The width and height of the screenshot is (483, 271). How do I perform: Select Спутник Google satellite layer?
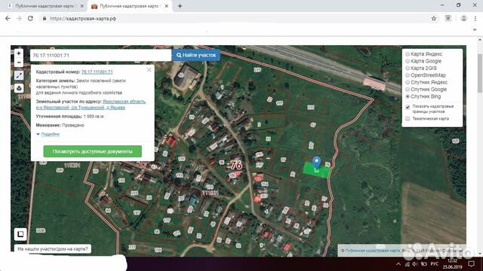426,89
